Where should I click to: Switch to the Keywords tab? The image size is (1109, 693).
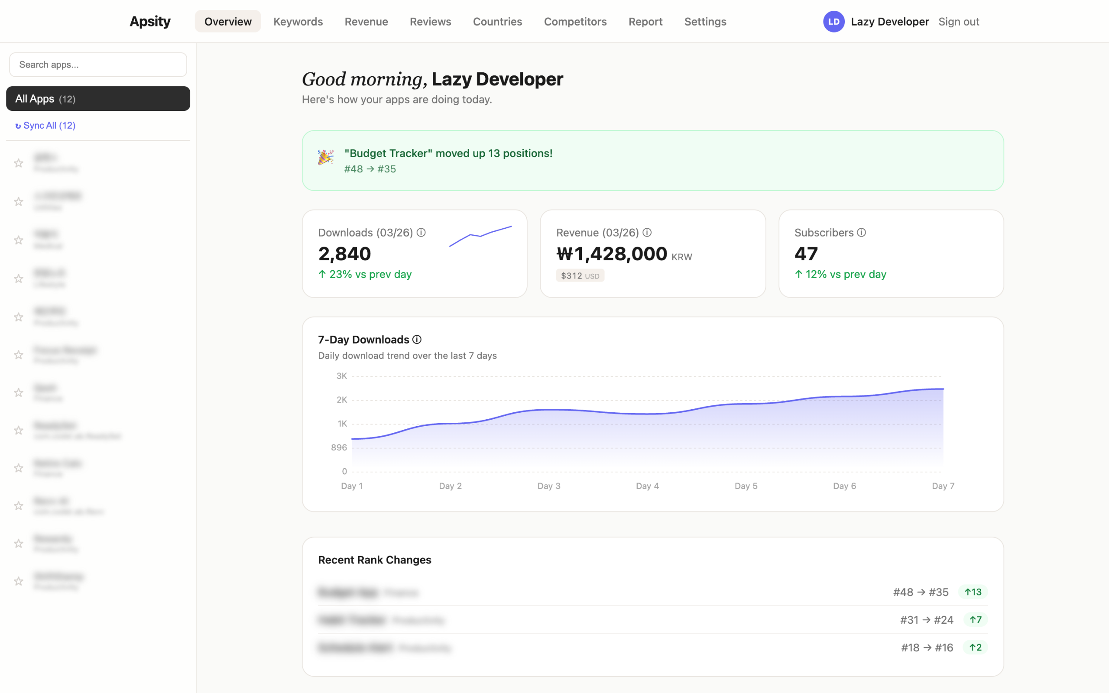click(x=298, y=22)
